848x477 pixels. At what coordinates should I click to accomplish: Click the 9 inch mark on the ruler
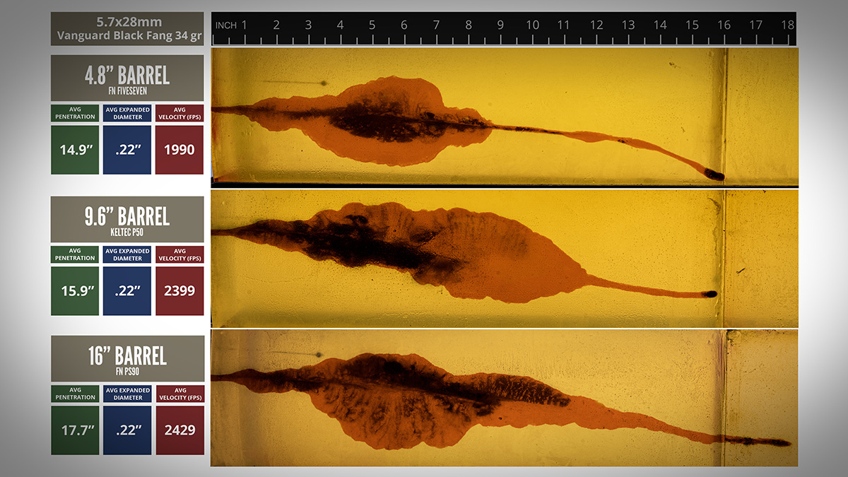(x=500, y=25)
